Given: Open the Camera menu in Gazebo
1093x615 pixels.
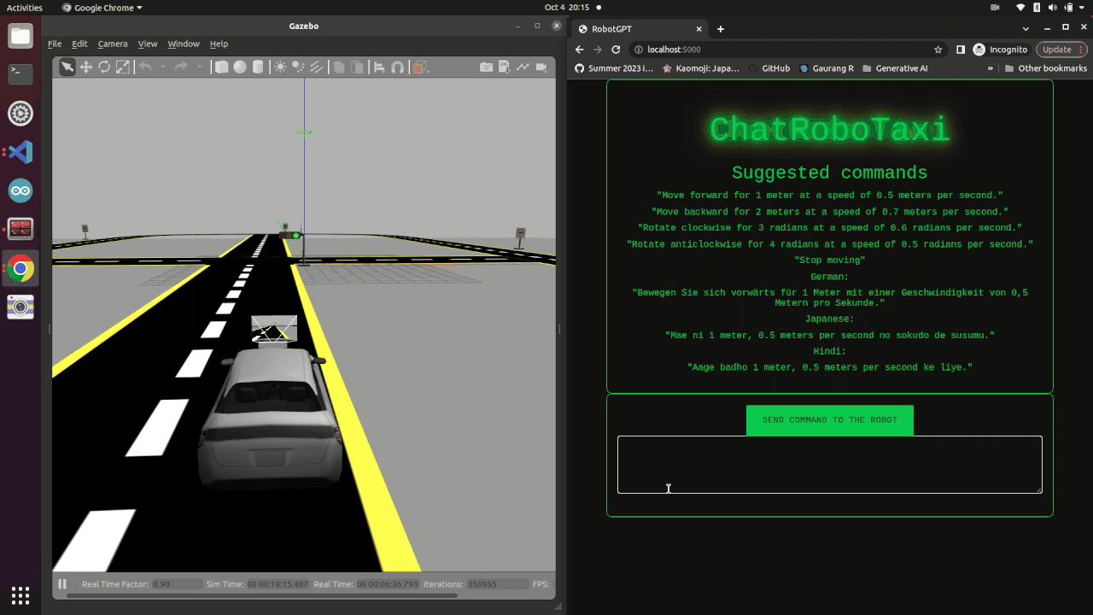Looking at the screenshot, I should coord(113,44).
